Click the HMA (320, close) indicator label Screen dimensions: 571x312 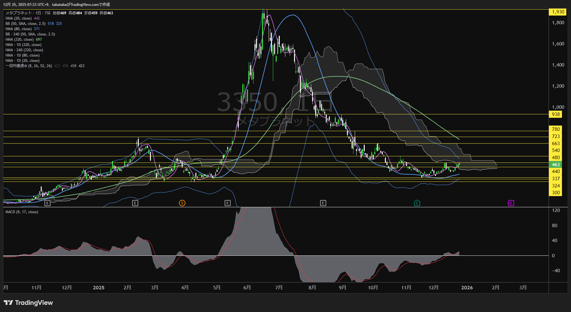tap(19, 39)
